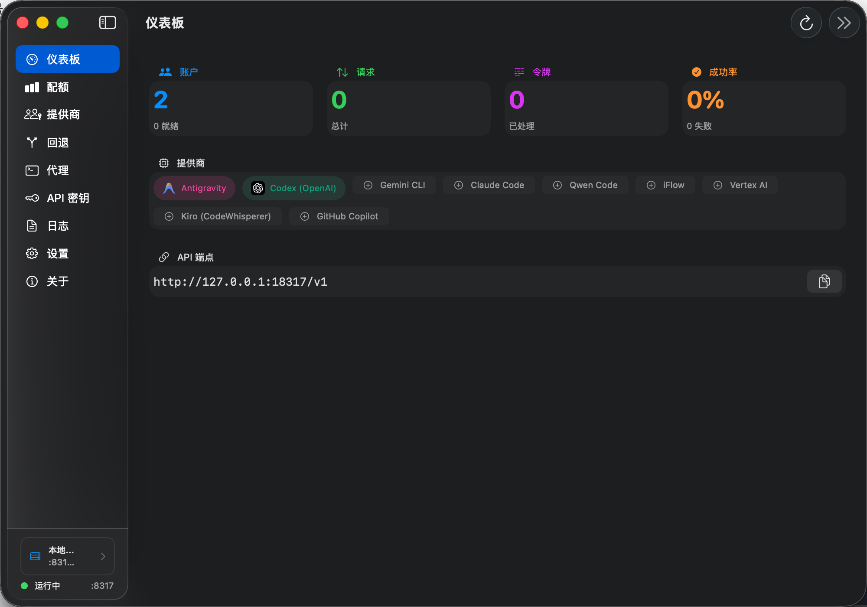Screen dimensions: 867x607
Task: Copy the API endpoint with the clipboard icon
Action: tap(824, 281)
